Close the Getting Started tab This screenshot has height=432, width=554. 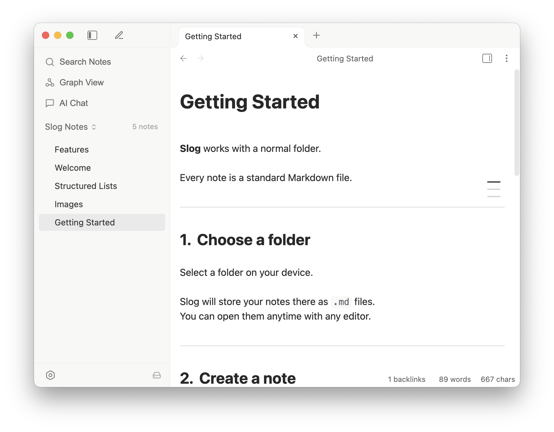295,36
